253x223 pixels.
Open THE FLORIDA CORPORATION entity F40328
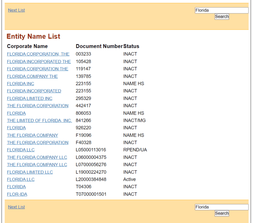coord(38,143)
